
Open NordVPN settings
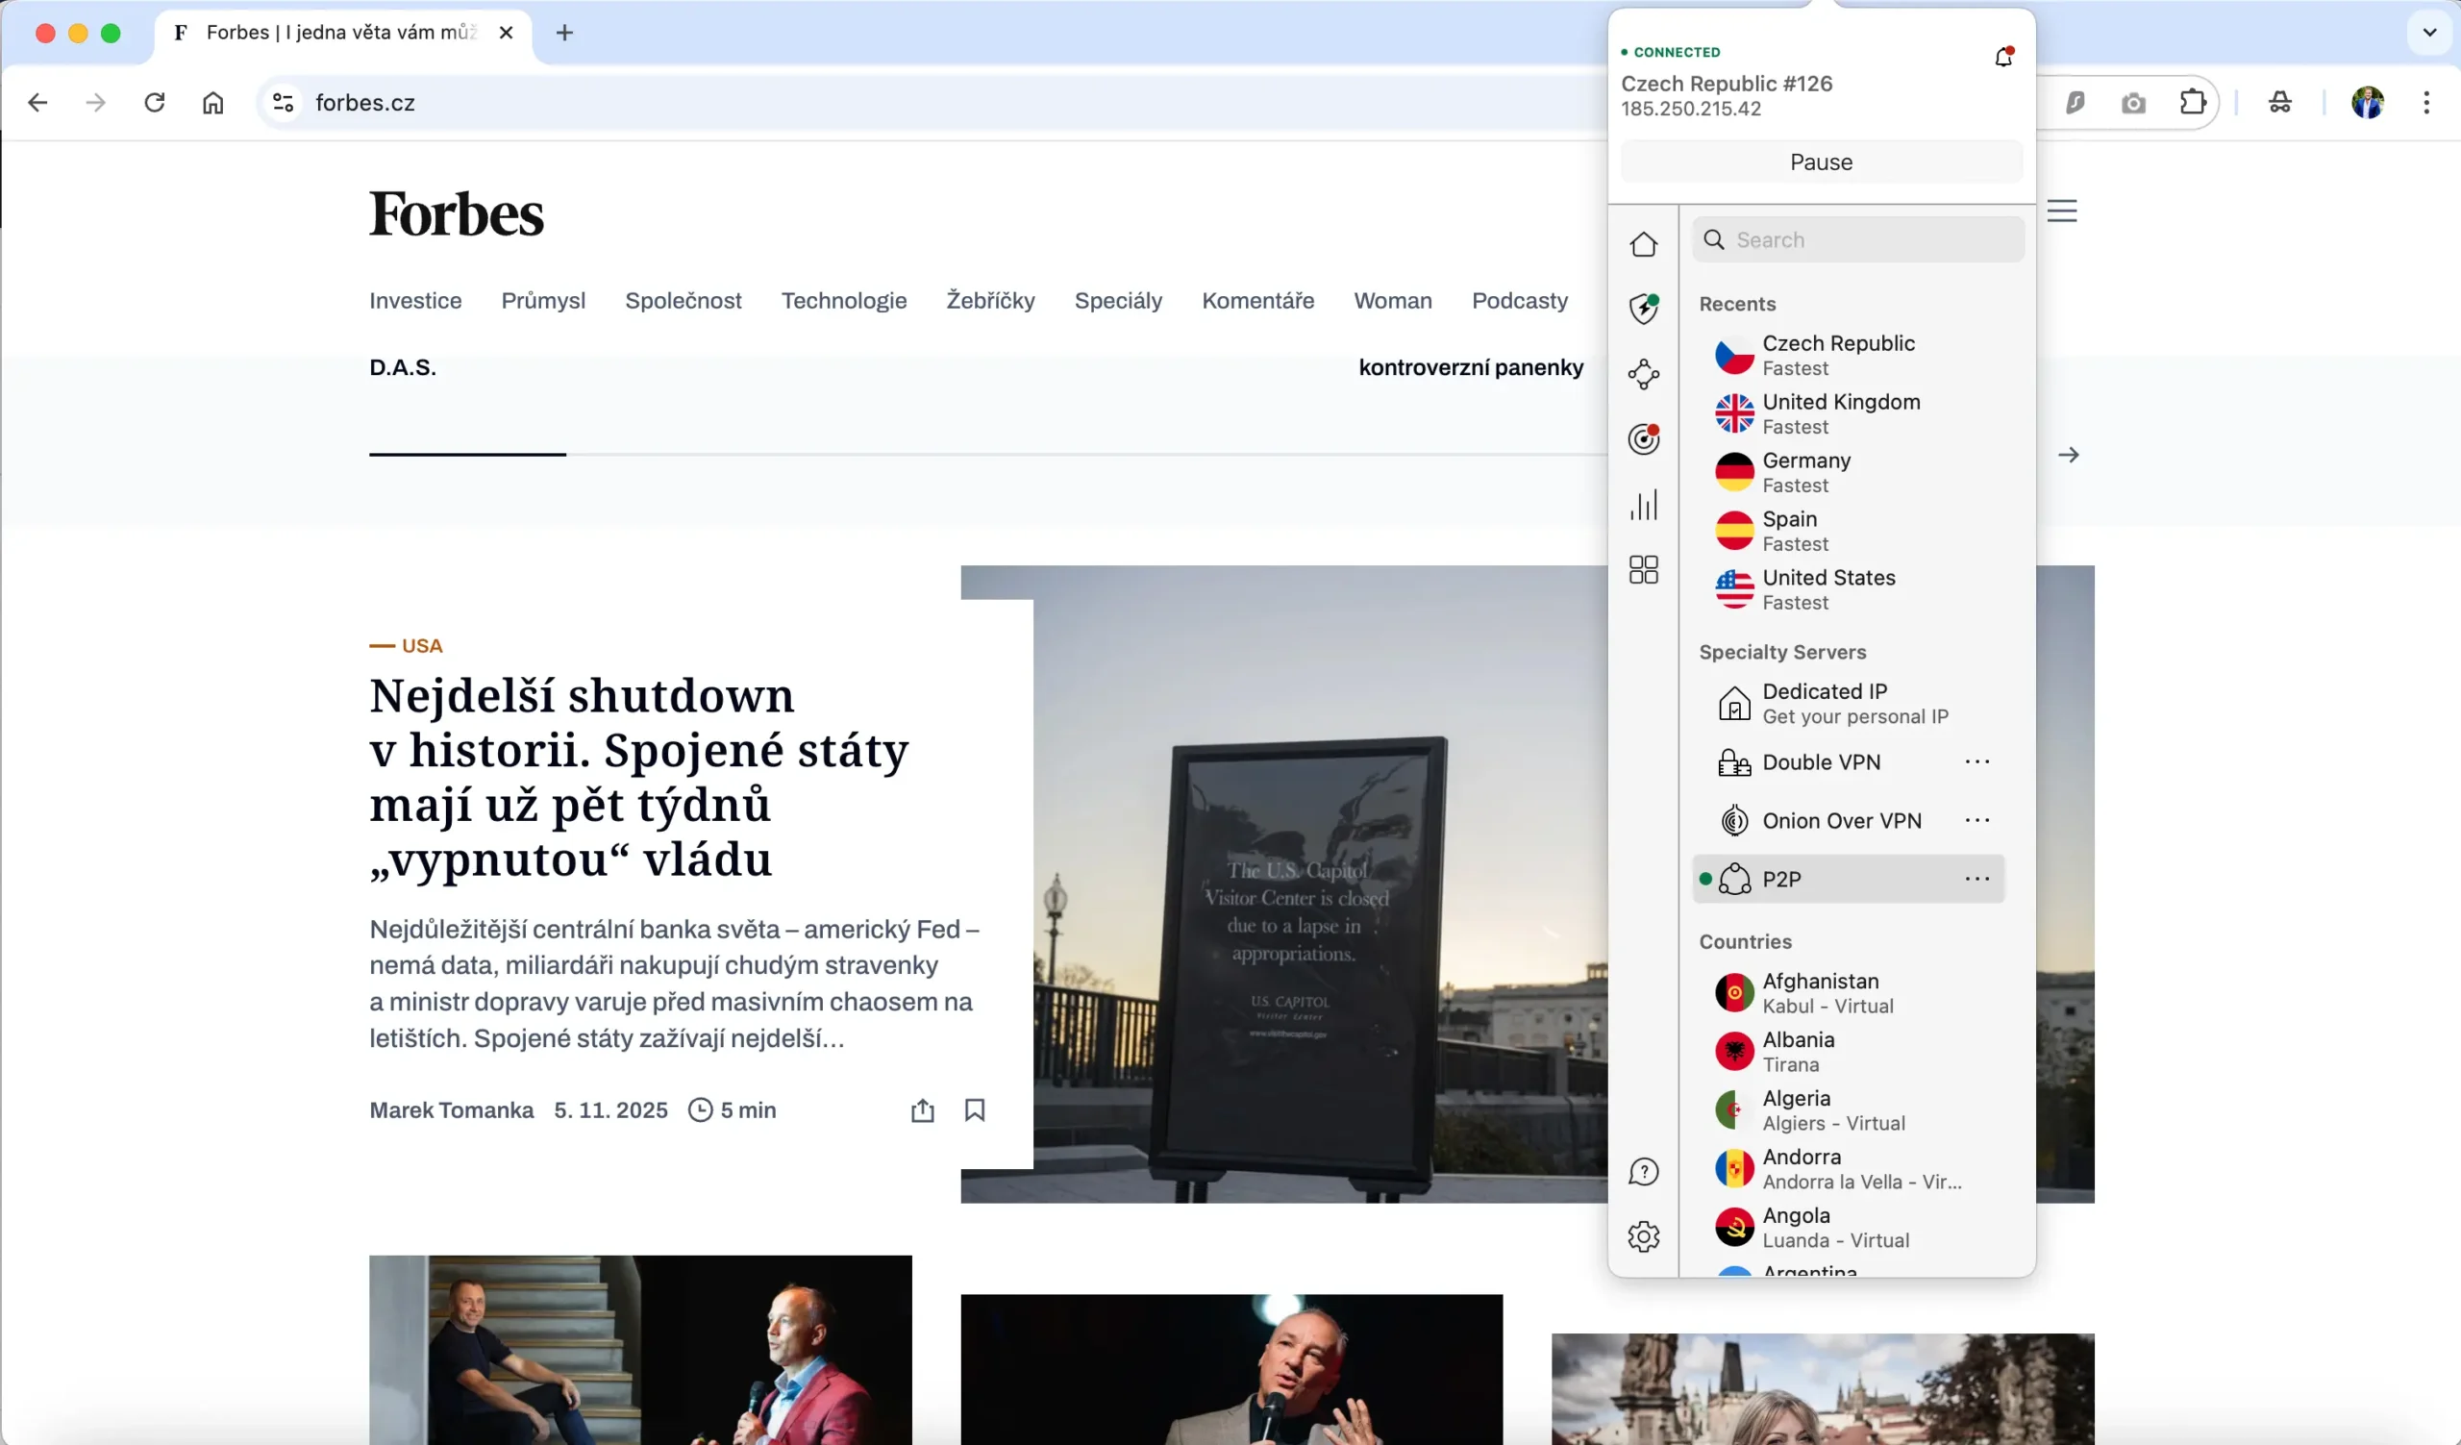(x=1644, y=1236)
